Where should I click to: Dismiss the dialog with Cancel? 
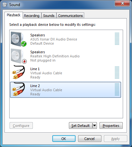(90, 139)
